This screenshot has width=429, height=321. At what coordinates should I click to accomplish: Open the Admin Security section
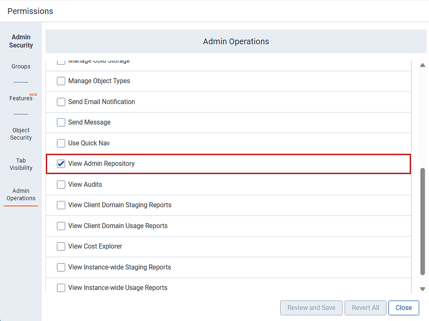(21, 41)
